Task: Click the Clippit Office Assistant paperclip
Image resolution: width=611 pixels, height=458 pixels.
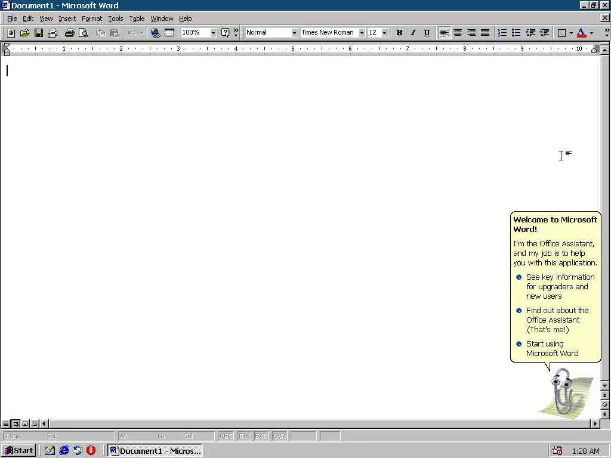Action: click(561, 392)
